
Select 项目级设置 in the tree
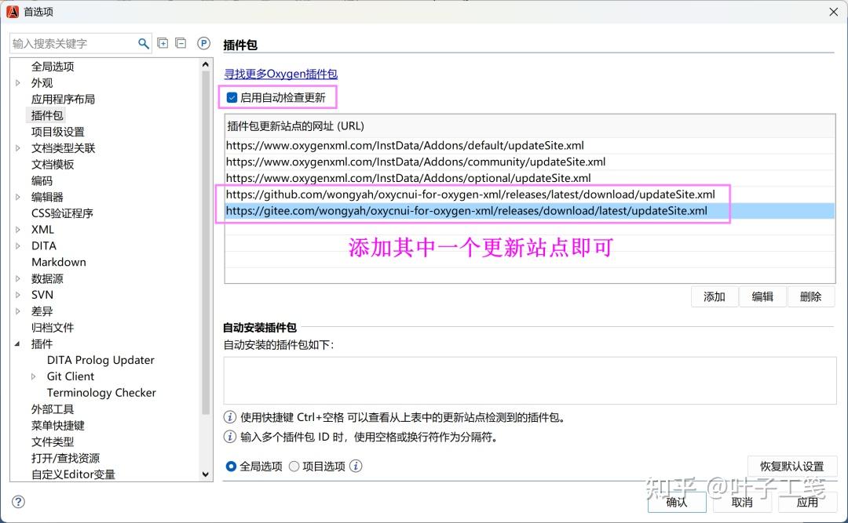tap(58, 132)
